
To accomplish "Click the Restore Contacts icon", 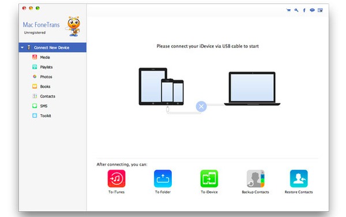I will click(x=299, y=178).
